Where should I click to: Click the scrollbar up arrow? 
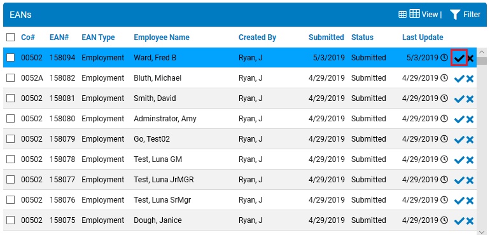482,52
